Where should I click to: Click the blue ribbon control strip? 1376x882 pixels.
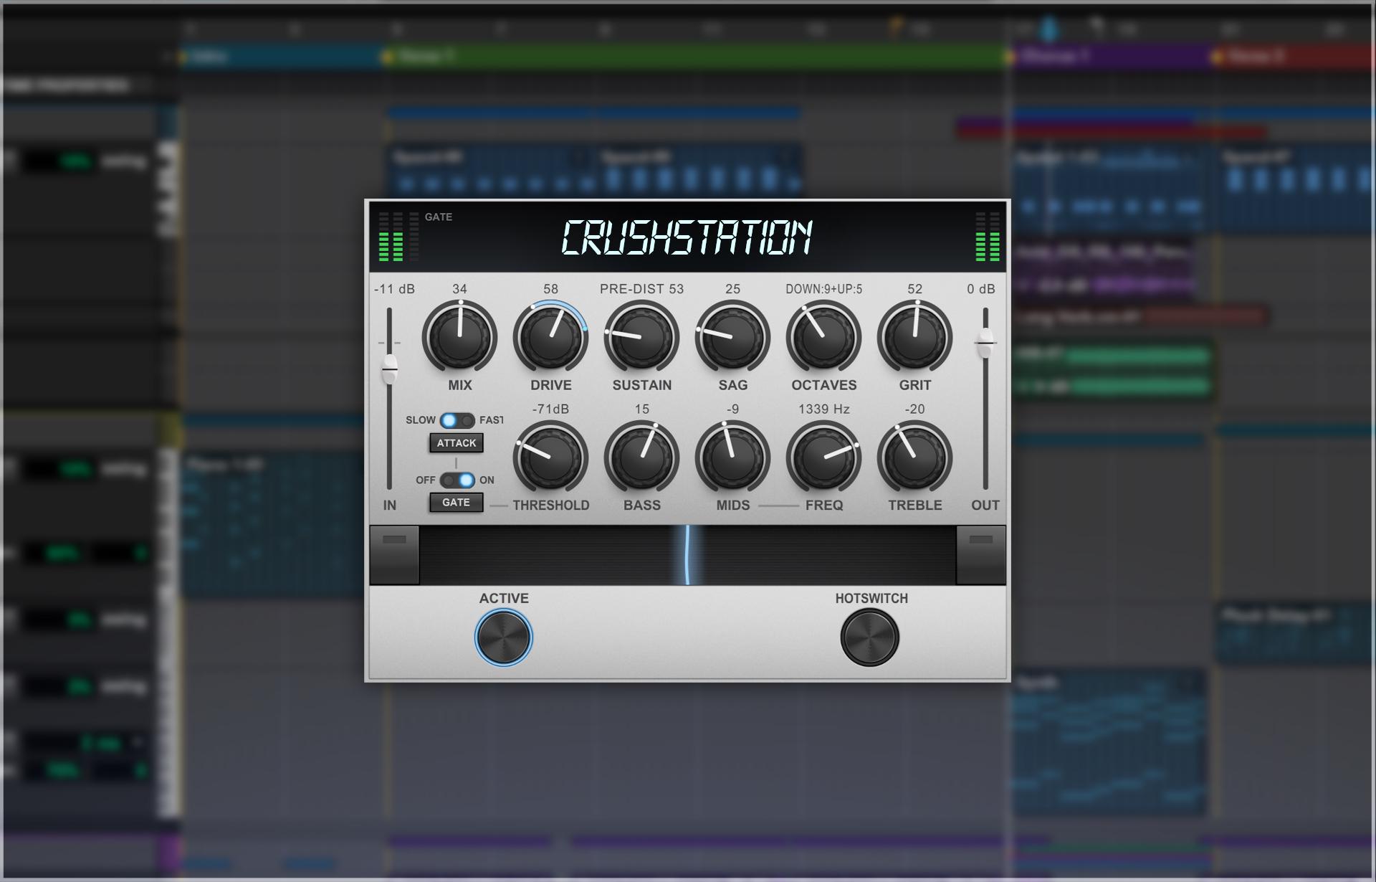point(687,555)
